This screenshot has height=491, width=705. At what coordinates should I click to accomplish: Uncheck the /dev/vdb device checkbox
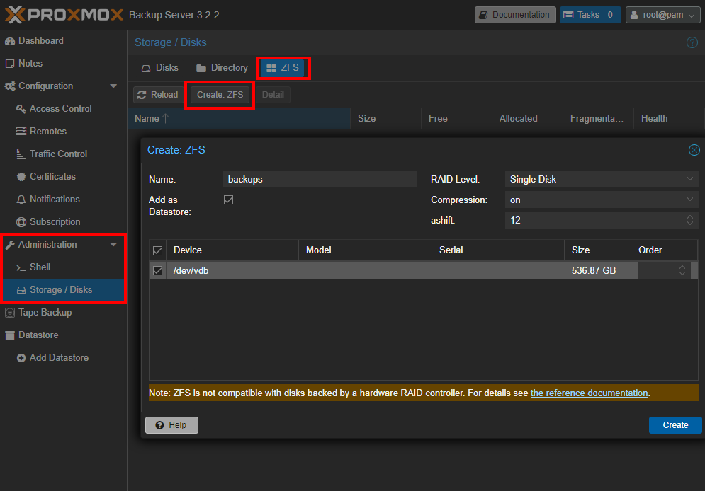click(157, 271)
